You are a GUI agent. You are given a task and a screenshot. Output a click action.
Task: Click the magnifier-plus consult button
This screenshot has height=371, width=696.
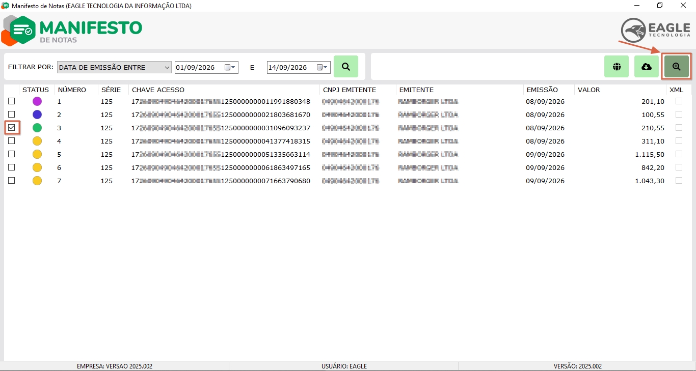[x=677, y=67]
